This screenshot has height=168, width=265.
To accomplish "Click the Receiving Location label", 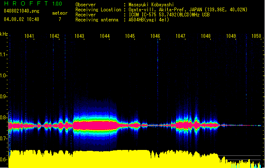I will pyautogui.click(x=98, y=10).
